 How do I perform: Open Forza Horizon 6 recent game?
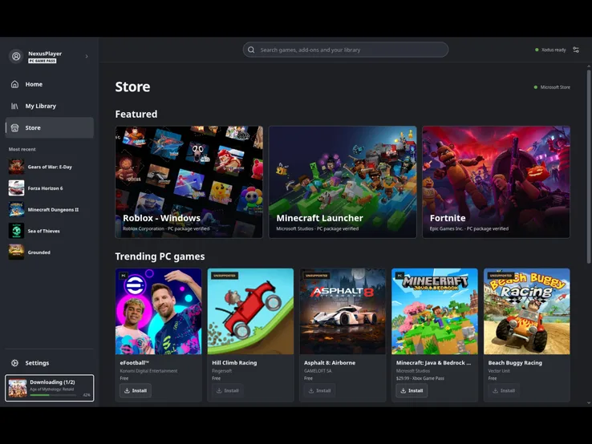point(50,188)
